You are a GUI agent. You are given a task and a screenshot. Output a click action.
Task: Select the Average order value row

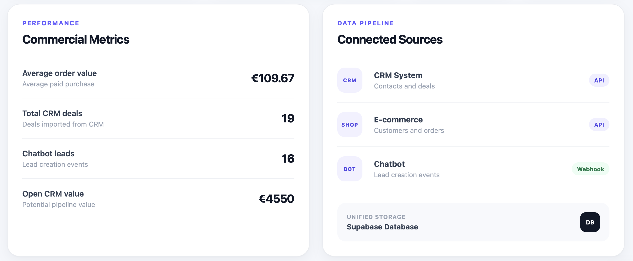(x=158, y=78)
